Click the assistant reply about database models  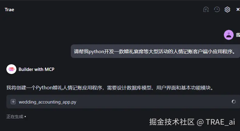110,88
